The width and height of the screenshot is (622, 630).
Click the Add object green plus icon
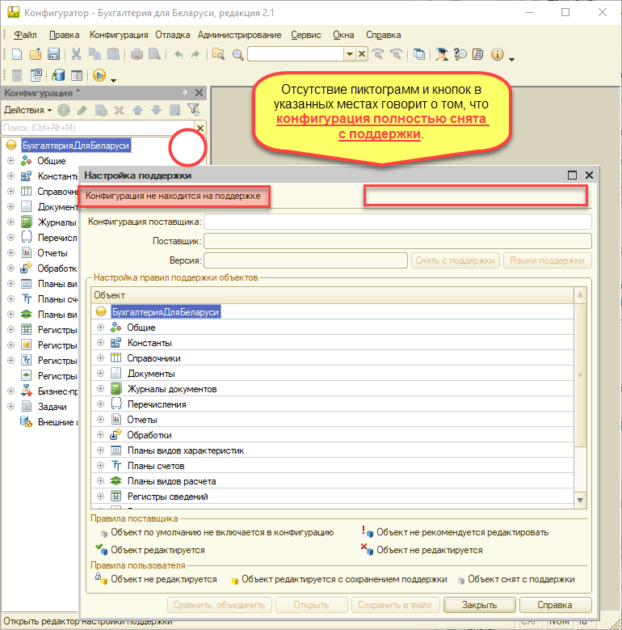pyautogui.click(x=64, y=110)
